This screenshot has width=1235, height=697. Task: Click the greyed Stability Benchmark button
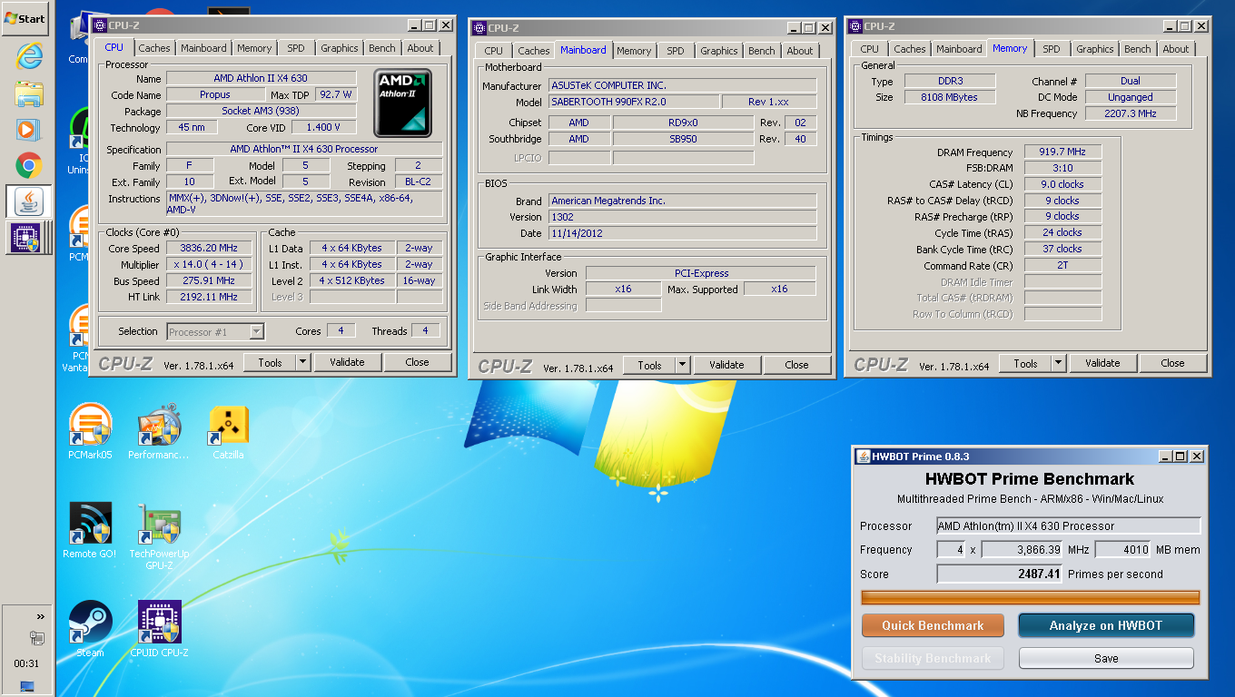tap(933, 658)
